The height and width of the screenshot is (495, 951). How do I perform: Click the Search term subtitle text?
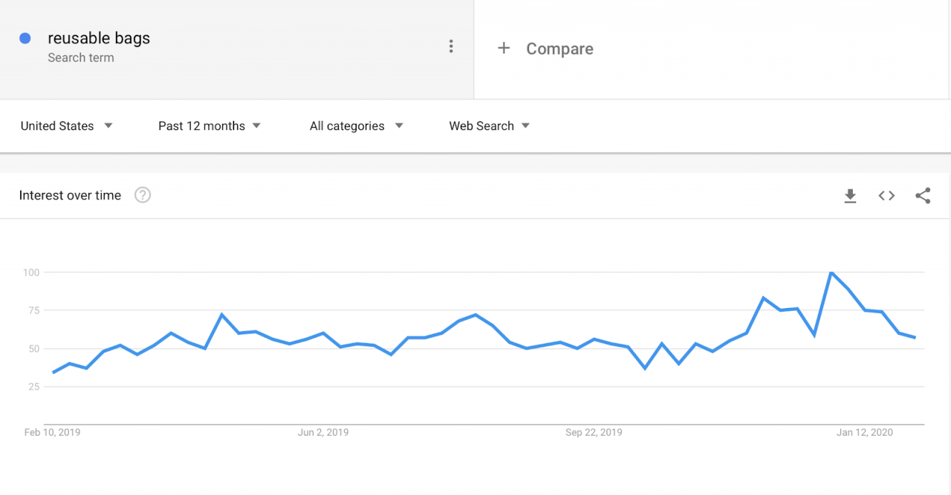[81, 58]
